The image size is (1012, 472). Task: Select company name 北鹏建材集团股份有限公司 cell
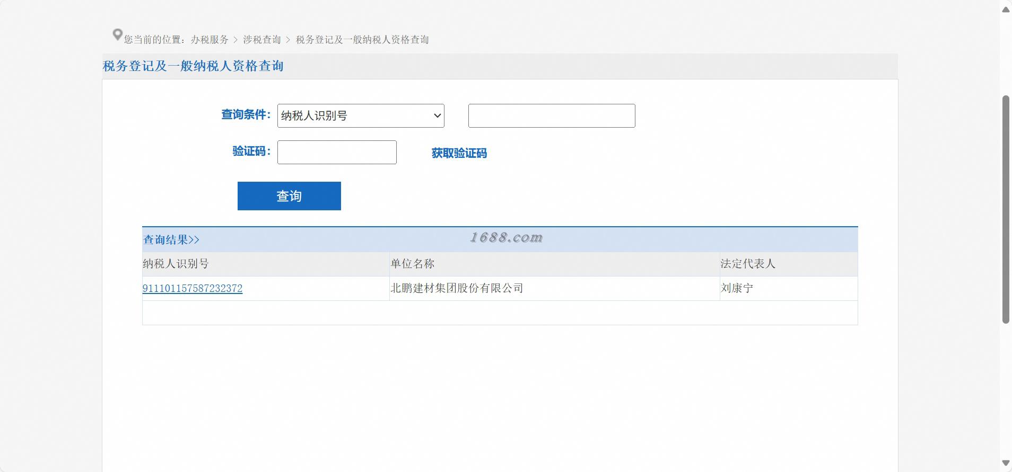(x=554, y=288)
